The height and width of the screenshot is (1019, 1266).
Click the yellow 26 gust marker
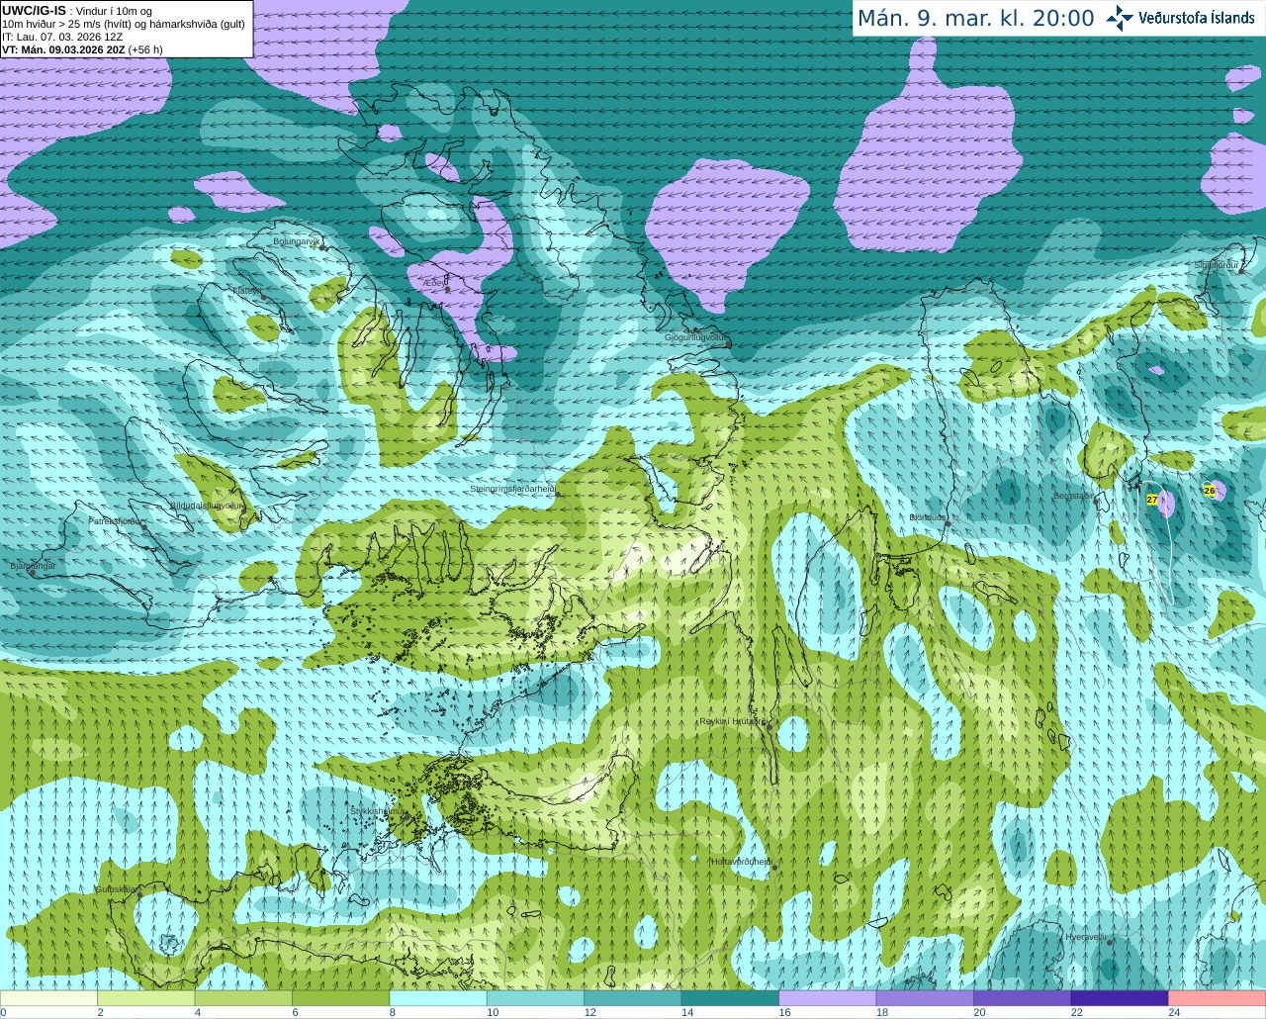tap(1209, 490)
